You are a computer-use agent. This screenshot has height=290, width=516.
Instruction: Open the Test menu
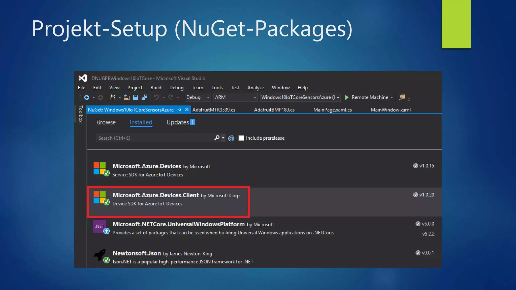pos(235,88)
